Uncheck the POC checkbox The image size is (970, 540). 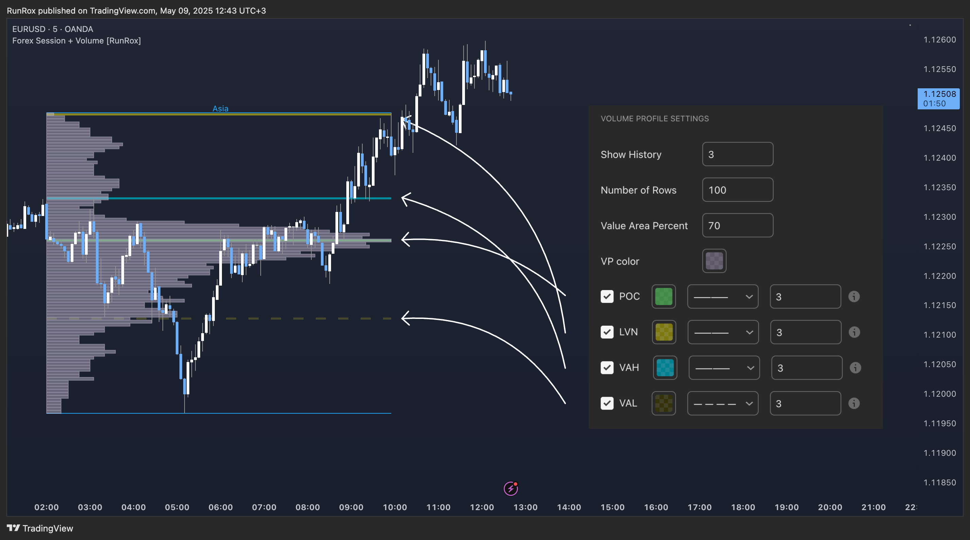607,296
